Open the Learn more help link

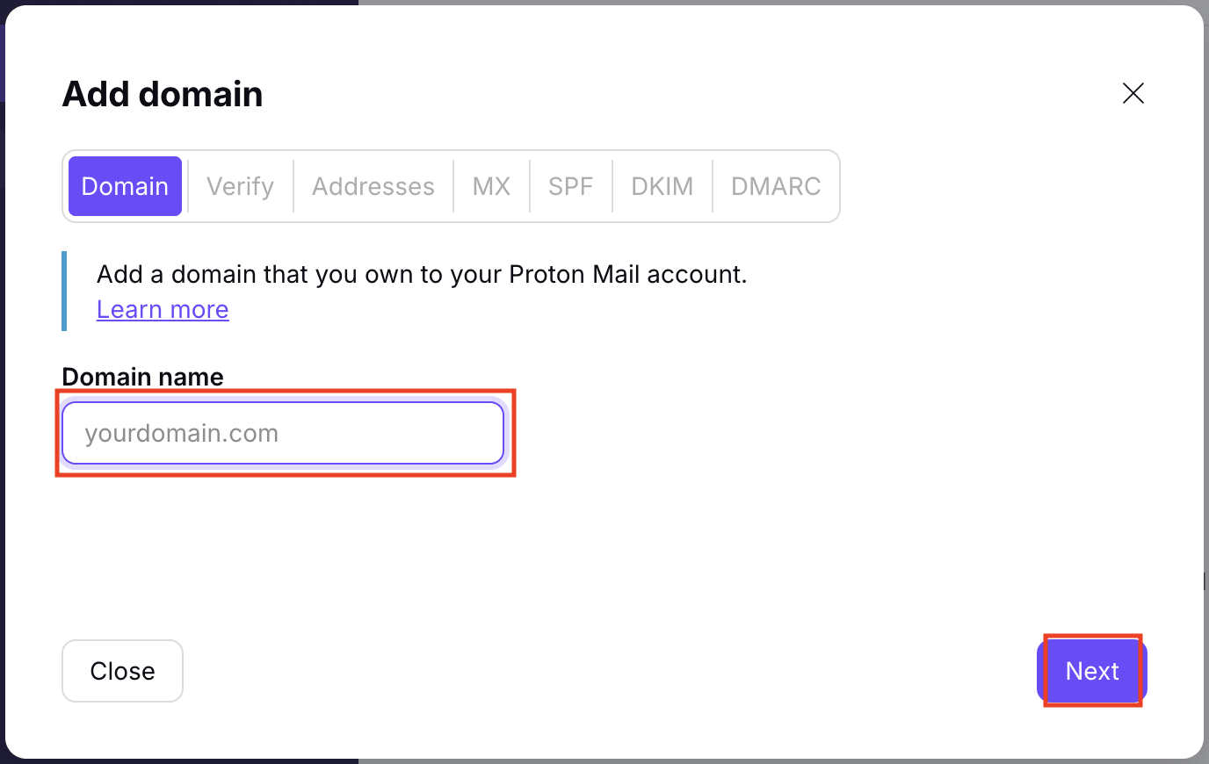[162, 309]
